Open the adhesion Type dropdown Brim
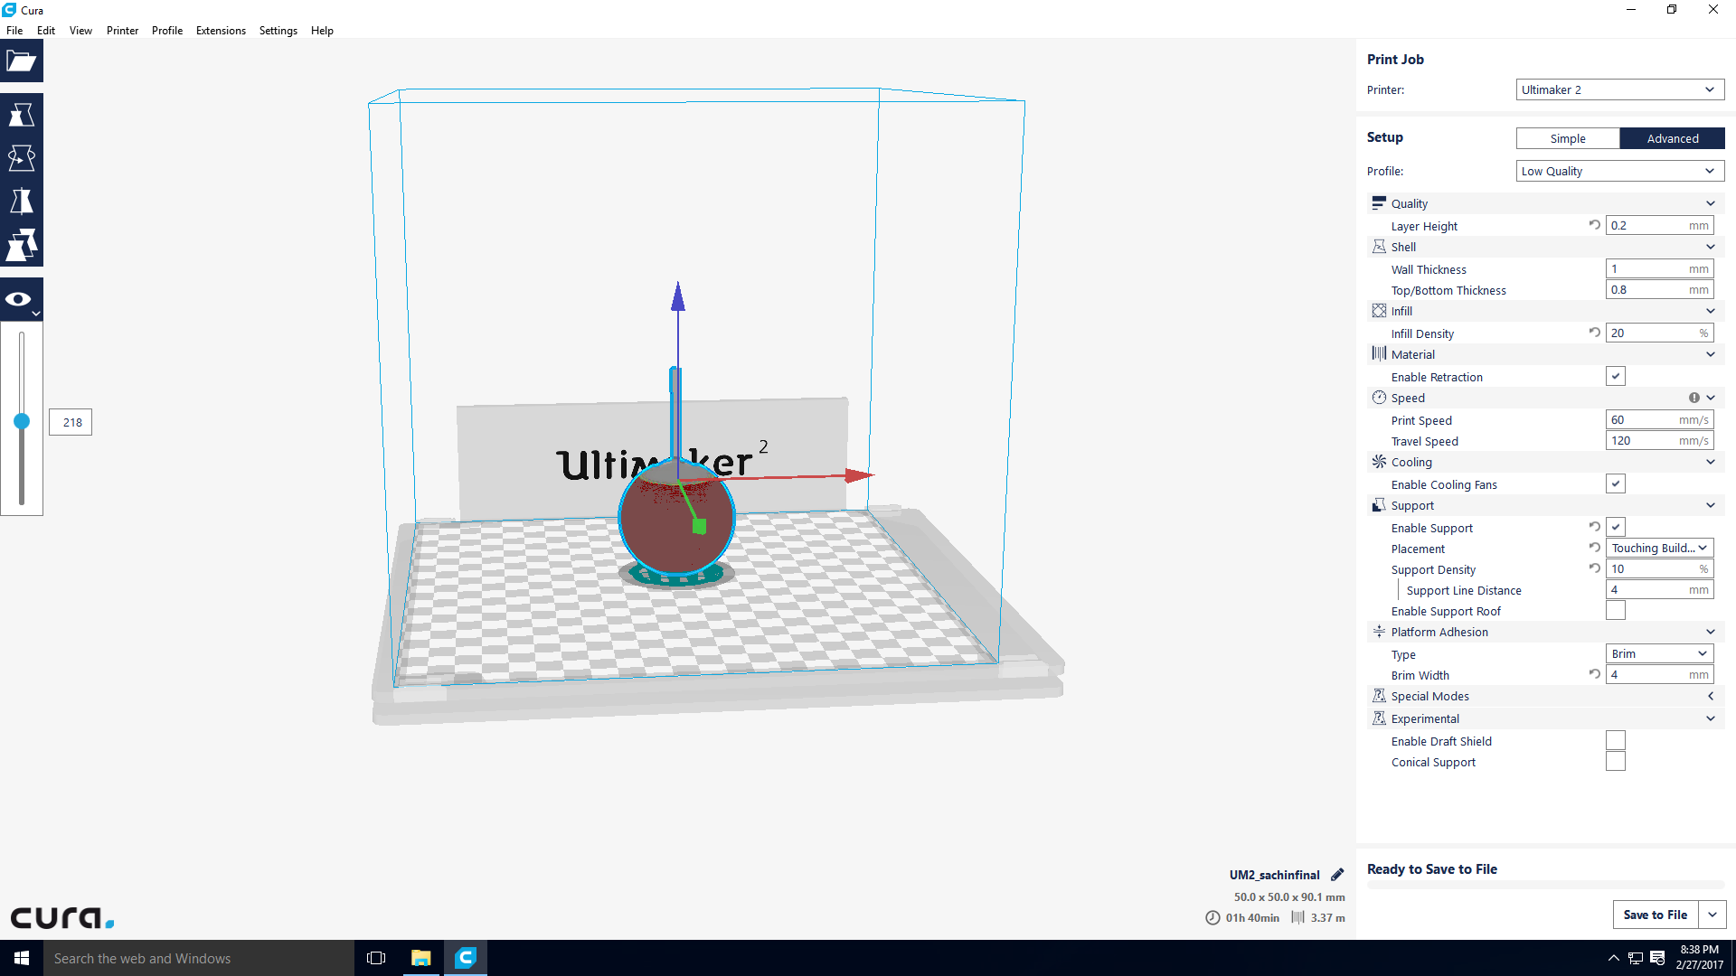This screenshot has width=1736, height=976. pyautogui.click(x=1660, y=653)
